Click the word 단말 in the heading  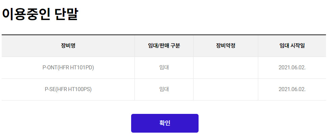[66, 14]
